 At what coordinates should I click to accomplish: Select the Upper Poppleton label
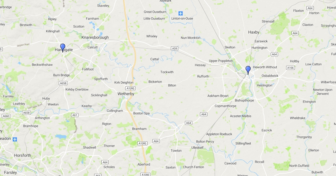tap(221, 61)
